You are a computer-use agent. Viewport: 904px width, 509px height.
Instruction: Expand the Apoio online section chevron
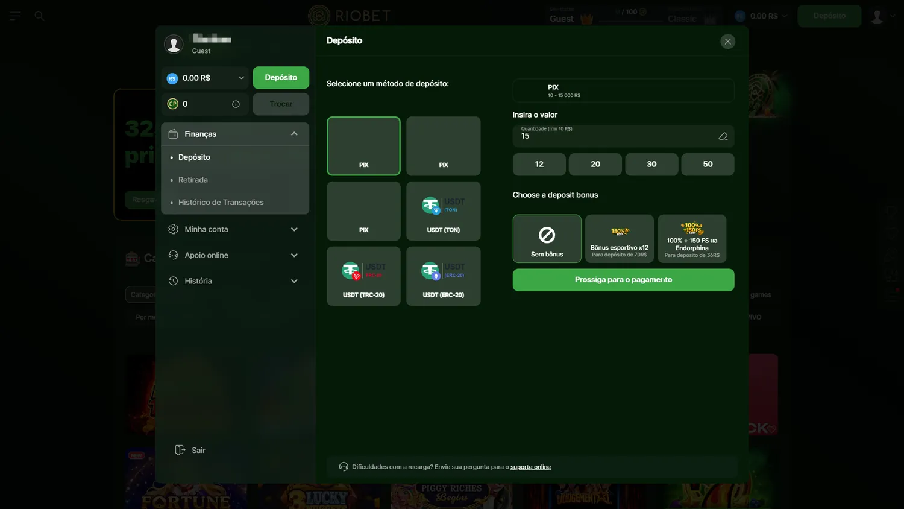(x=294, y=255)
